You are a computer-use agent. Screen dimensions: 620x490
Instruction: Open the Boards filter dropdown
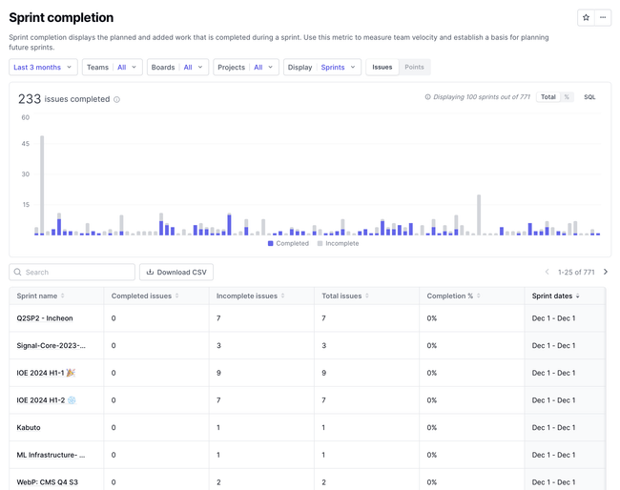(177, 67)
